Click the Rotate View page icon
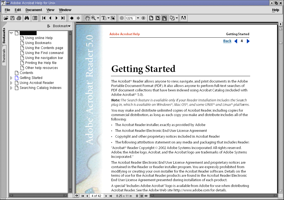This screenshot has width=284, height=200. pyautogui.click(x=172, y=18)
